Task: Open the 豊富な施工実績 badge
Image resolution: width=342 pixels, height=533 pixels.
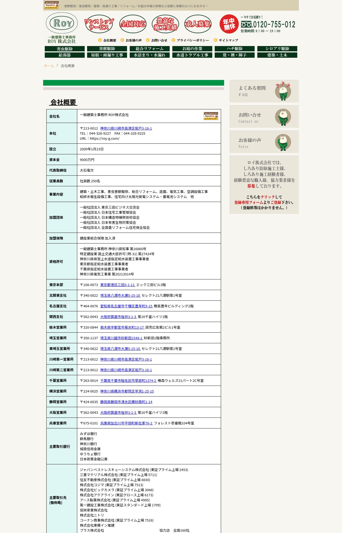Action: (x=165, y=24)
